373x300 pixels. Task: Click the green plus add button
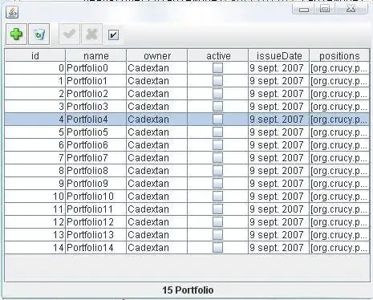pyautogui.click(x=16, y=34)
